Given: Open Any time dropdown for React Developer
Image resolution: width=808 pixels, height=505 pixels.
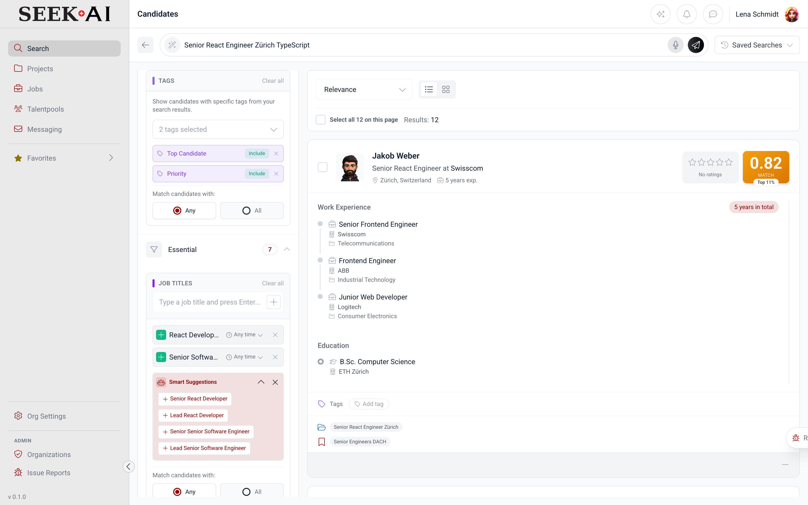Looking at the screenshot, I should tap(244, 335).
